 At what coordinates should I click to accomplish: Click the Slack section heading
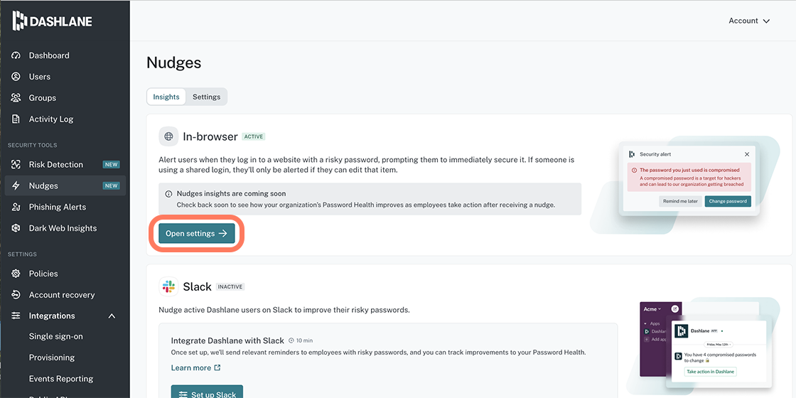197,287
